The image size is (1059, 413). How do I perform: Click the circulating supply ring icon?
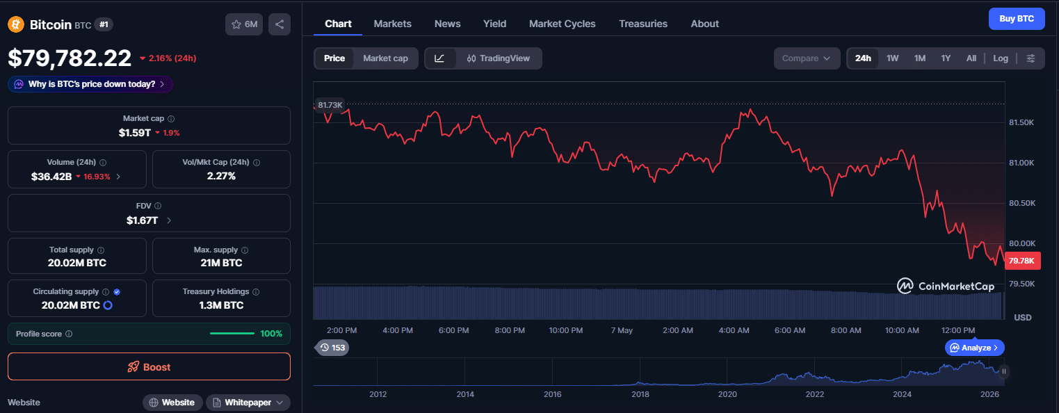(108, 305)
